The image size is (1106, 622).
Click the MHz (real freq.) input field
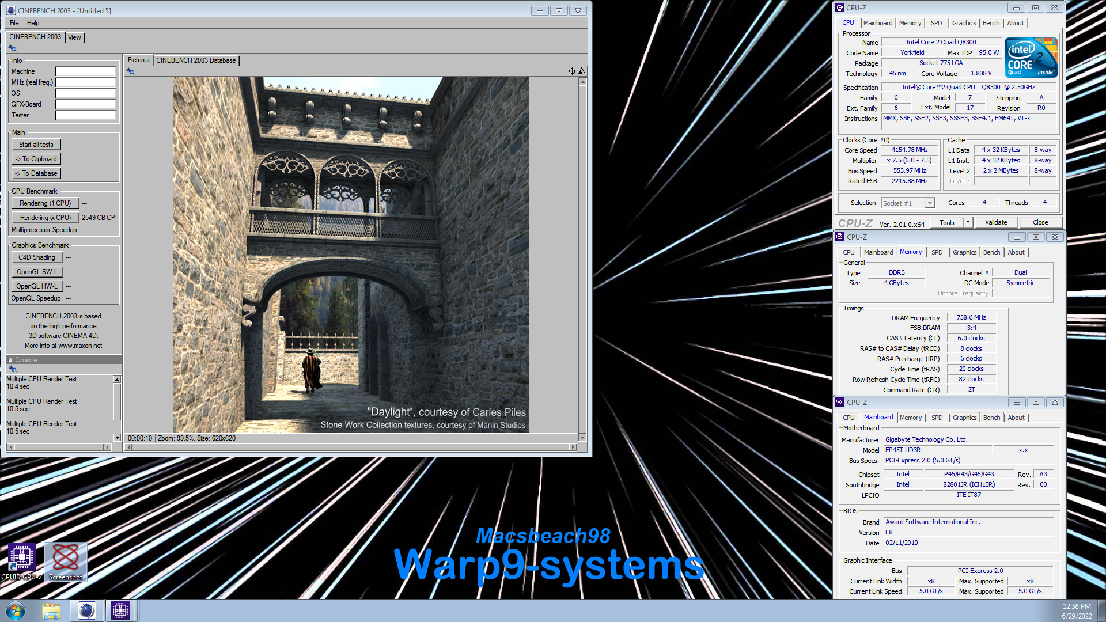pyautogui.click(x=86, y=83)
